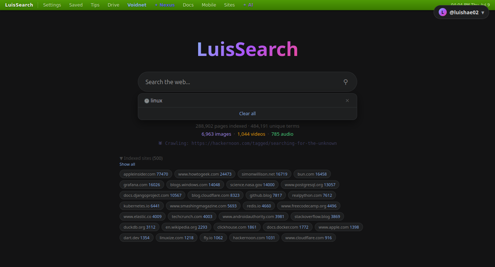This screenshot has width=495, height=267.
Task: Open the Sites menu item
Action: click(x=229, y=5)
